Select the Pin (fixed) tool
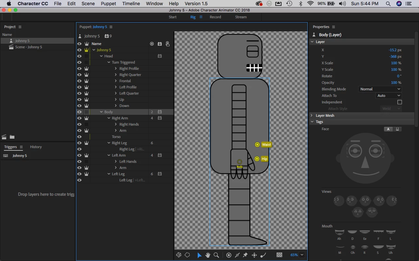419x261 pixels. click(245, 255)
